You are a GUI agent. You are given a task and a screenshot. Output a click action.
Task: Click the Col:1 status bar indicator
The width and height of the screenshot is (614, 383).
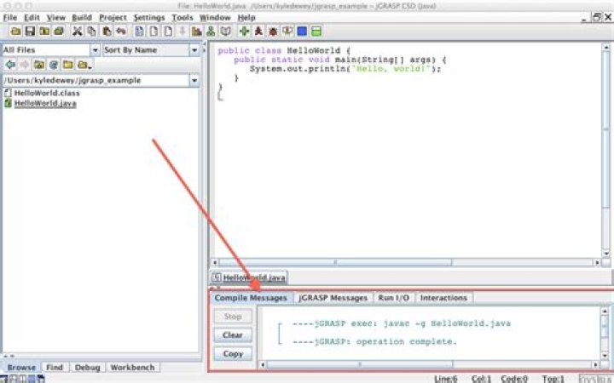click(481, 378)
